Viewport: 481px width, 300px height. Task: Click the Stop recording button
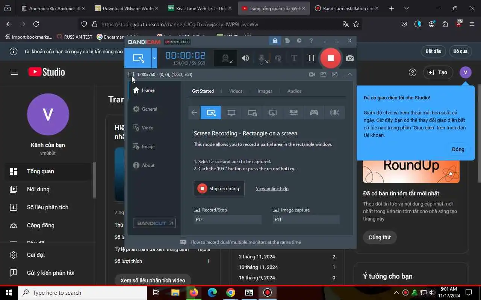[219, 189]
